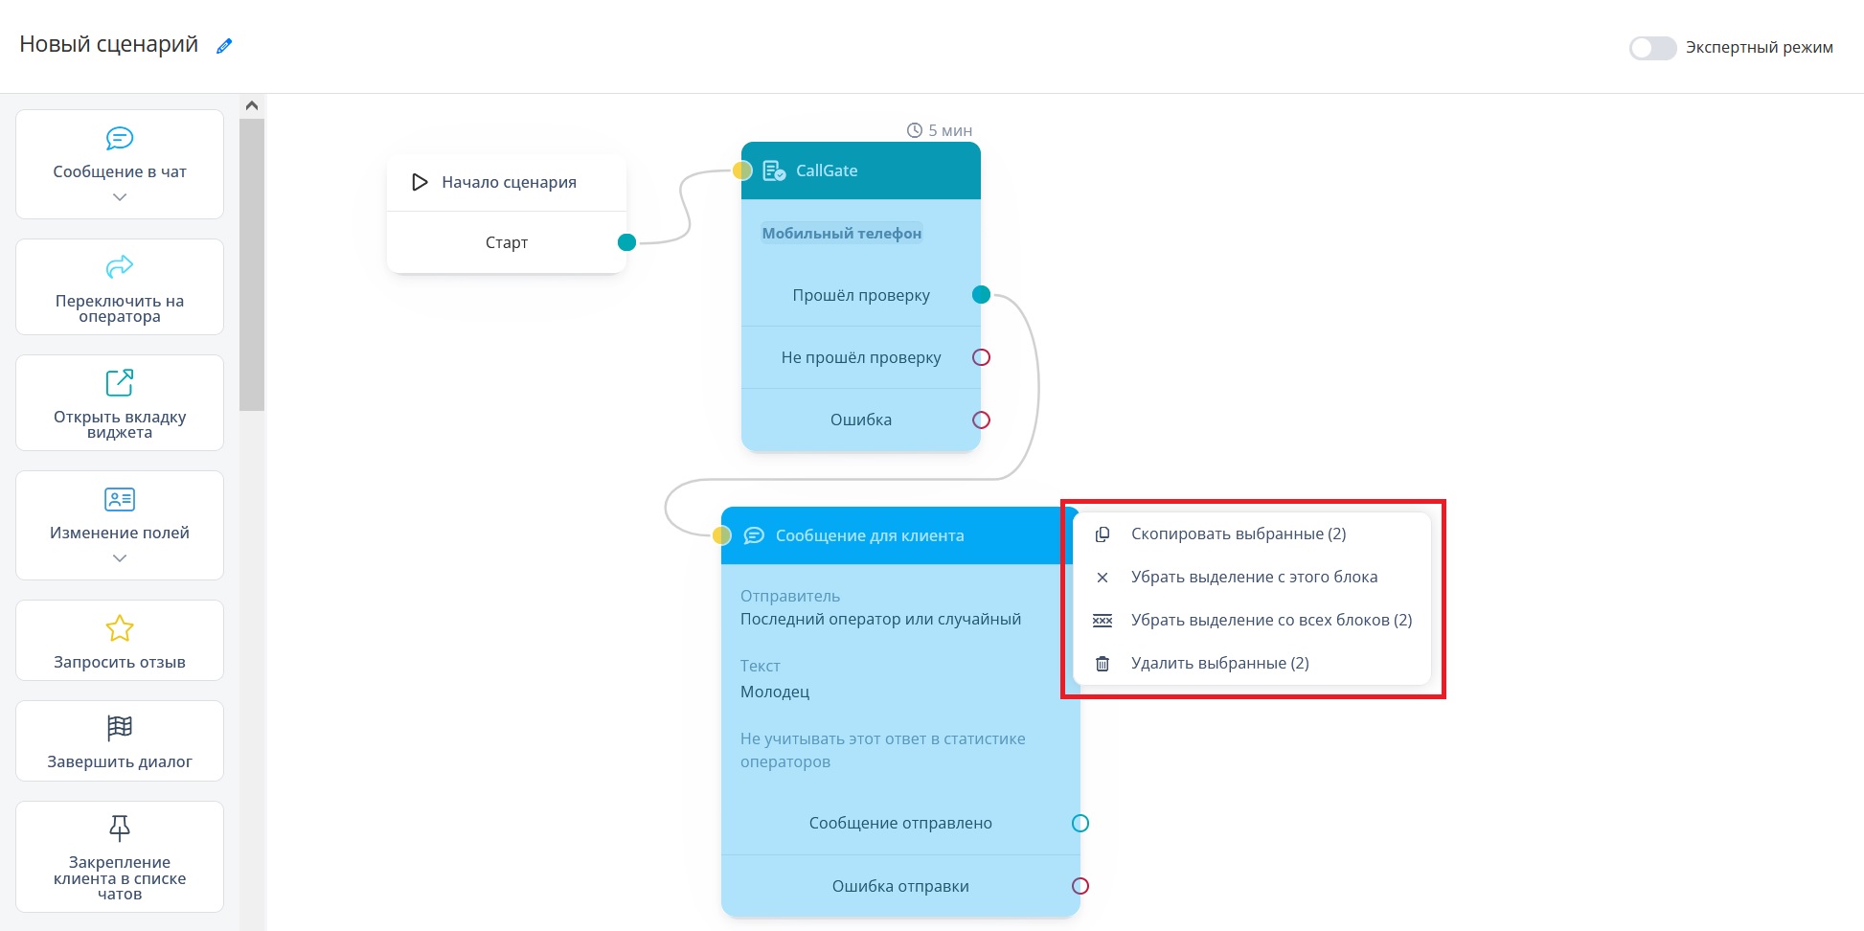1864x931 pixels.
Task: Click the Старт output connector dot
Action: (x=627, y=242)
